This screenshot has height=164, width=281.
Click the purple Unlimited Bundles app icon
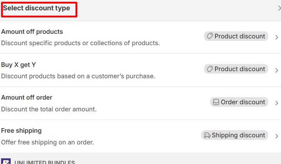click(6, 161)
